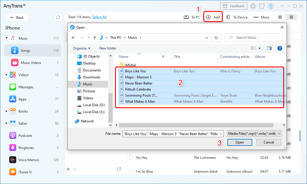The image size is (307, 184).
Task: Select Pictures in the navigation pane
Action: point(89,91)
